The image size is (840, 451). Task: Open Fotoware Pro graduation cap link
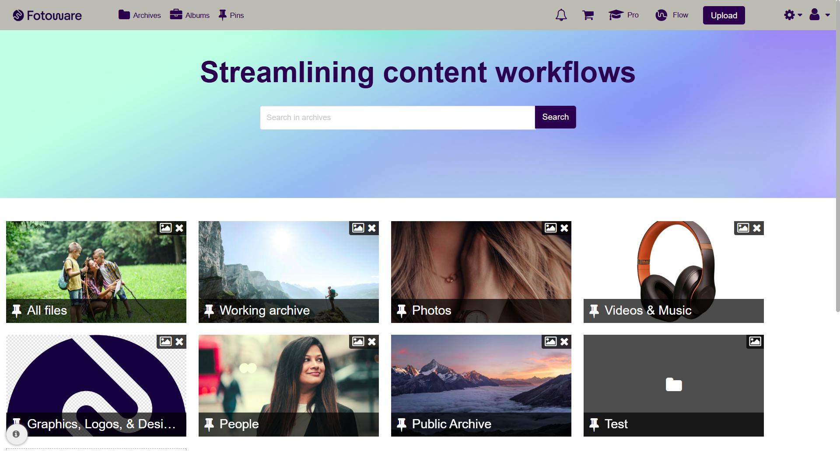tap(623, 15)
